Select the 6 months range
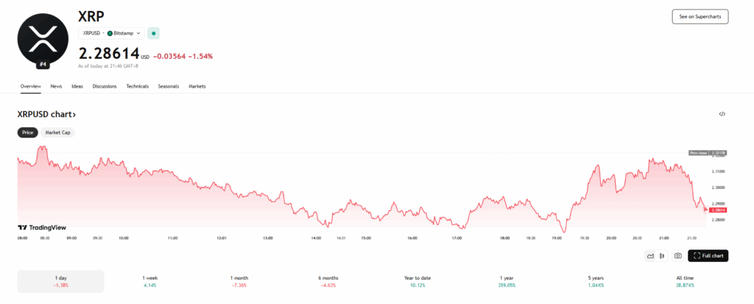 click(328, 281)
